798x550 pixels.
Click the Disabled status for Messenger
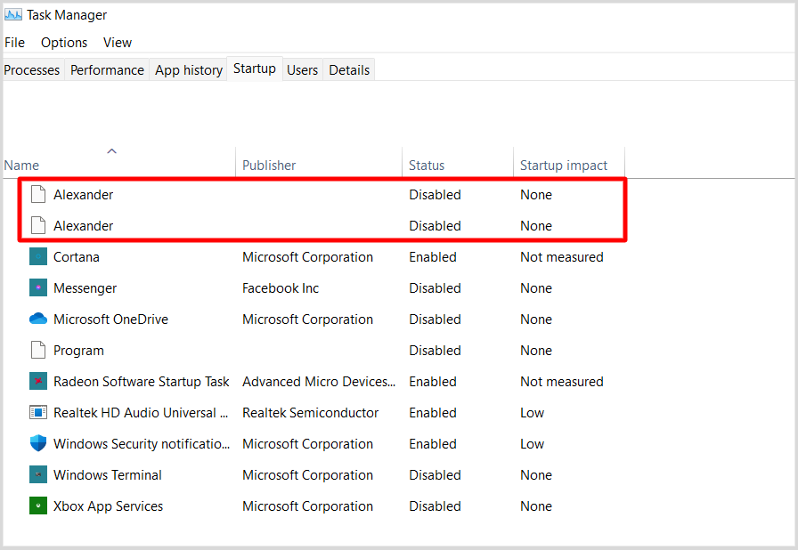click(x=436, y=288)
